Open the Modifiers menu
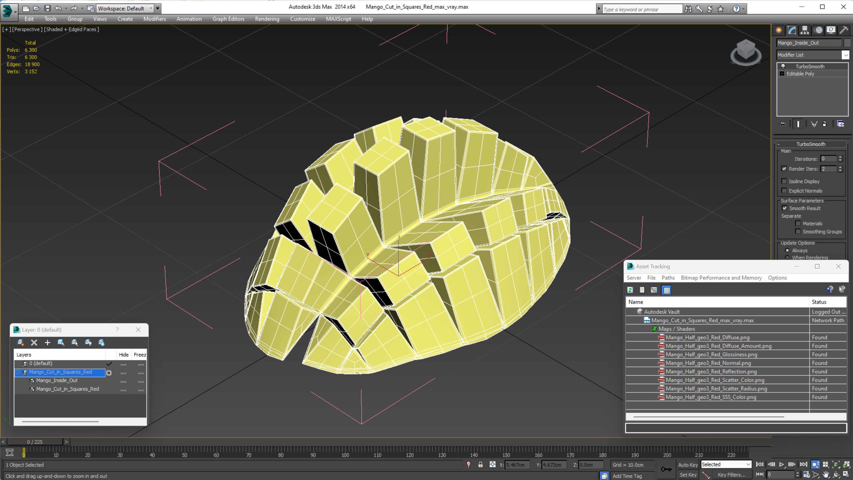This screenshot has height=480, width=853. [x=154, y=19]
